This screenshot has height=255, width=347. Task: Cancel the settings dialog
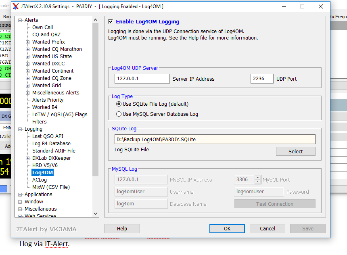tap(268, 229)
